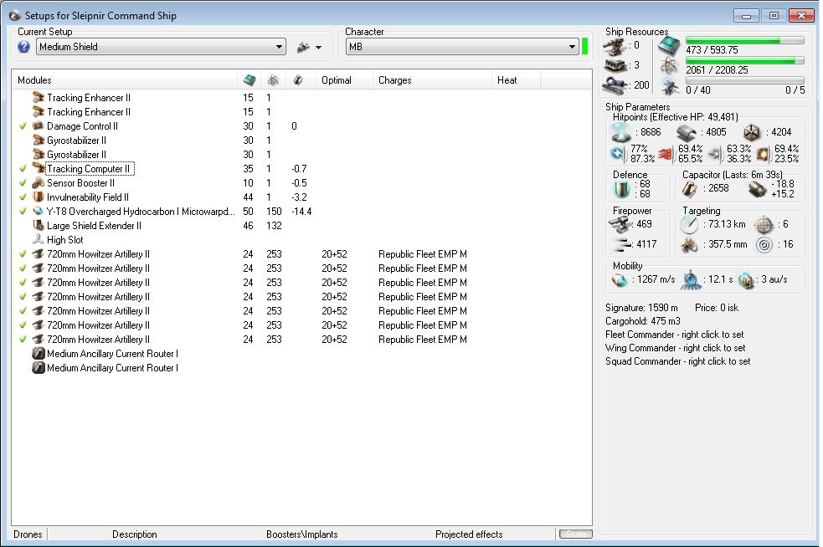Image resolution: width=823 pixels, height=547 pixels.
Task: Open the Boosters\Implants tab
Action: (x=301, y=534)
